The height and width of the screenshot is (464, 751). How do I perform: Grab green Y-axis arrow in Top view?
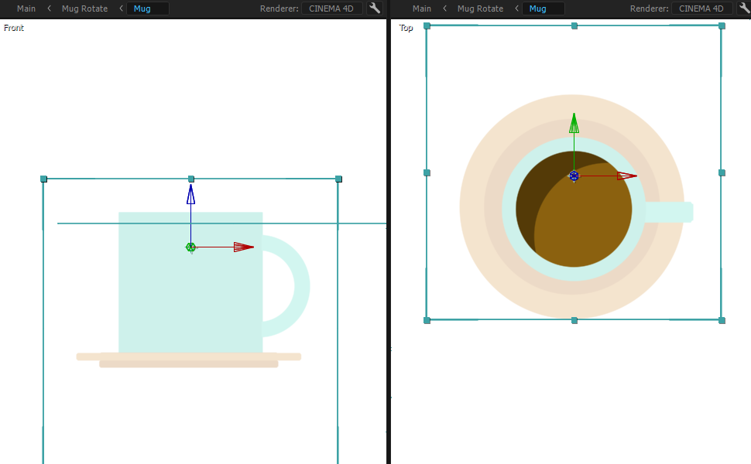[574, 124]
